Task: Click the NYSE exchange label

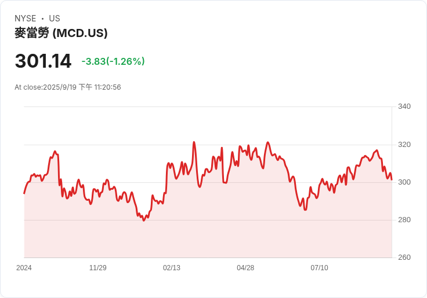Action: pos(25,19)
